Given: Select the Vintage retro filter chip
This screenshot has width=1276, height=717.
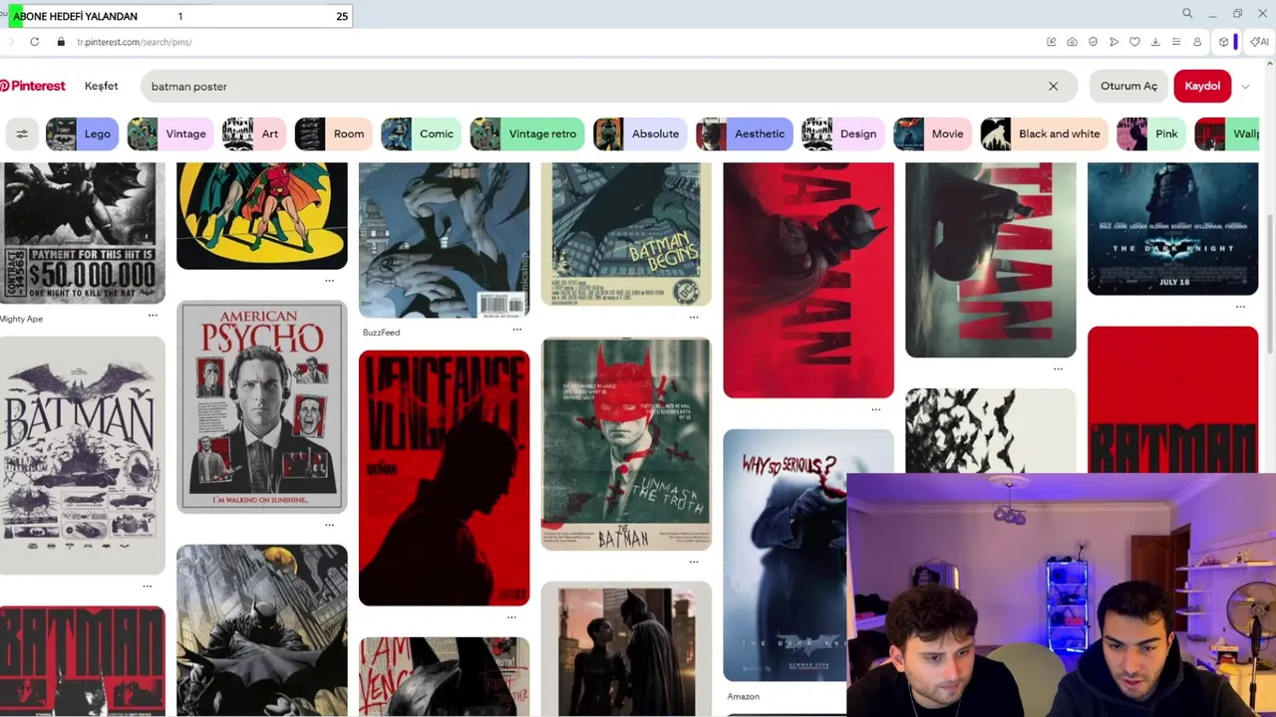Looking at the screenshot, I should 527,133.
